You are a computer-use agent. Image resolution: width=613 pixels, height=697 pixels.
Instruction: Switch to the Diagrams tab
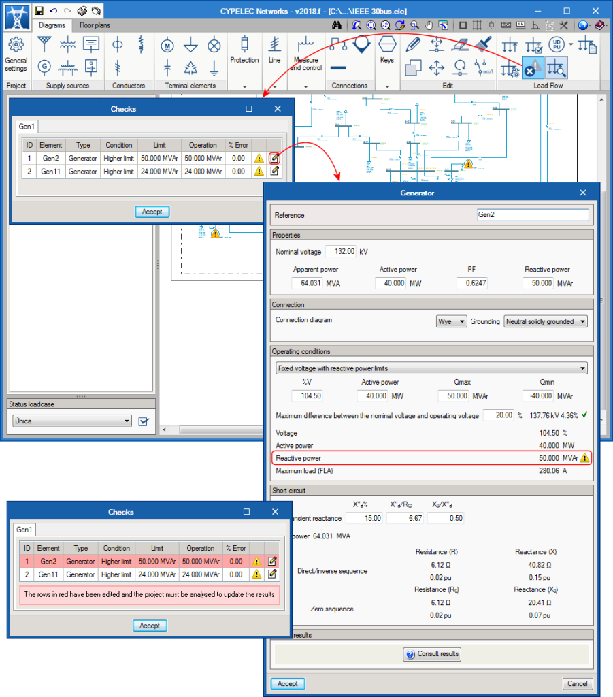[x=52, y=25]
